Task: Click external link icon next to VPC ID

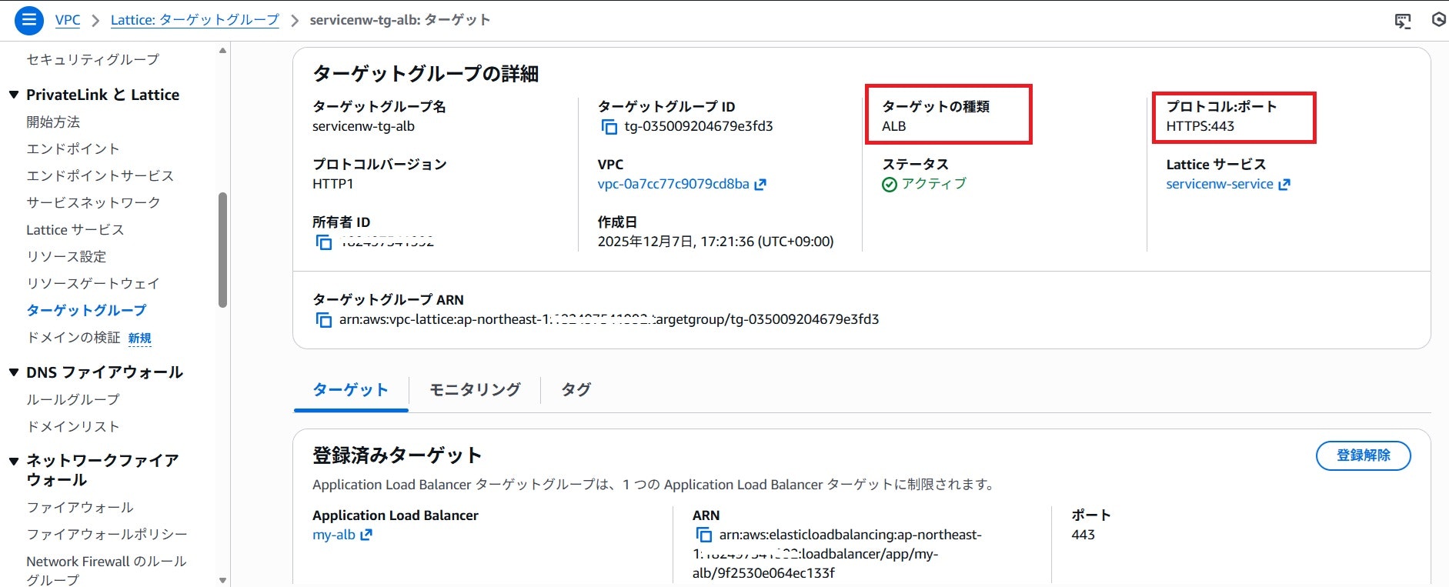Action: [760, 185]
